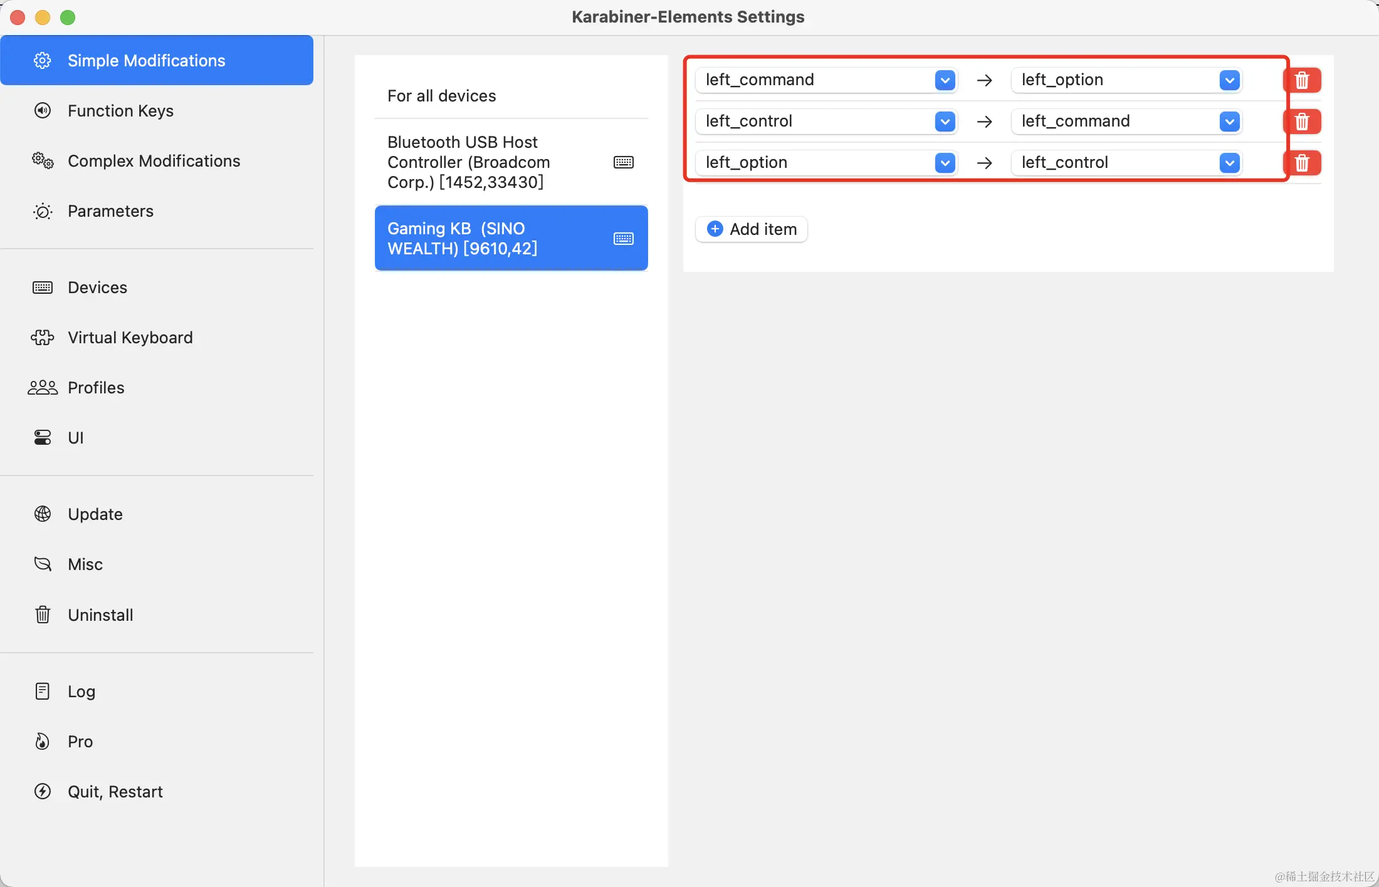This screenshot has width=1379, height=887.
Task: Click the Log document icon
Action: [x=43, y=691]
